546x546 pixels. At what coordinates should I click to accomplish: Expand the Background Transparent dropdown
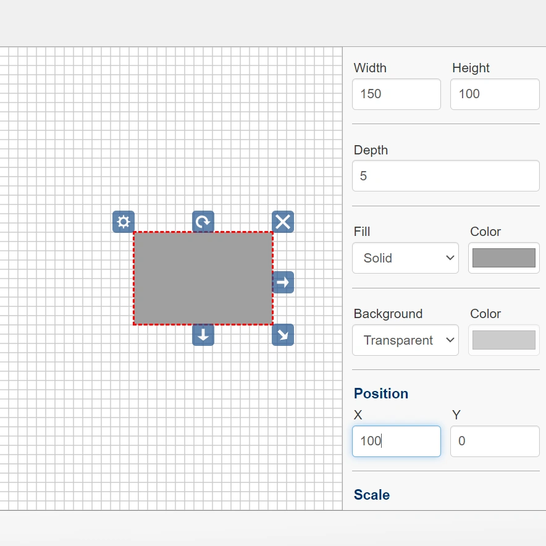(x=405, y=340)
